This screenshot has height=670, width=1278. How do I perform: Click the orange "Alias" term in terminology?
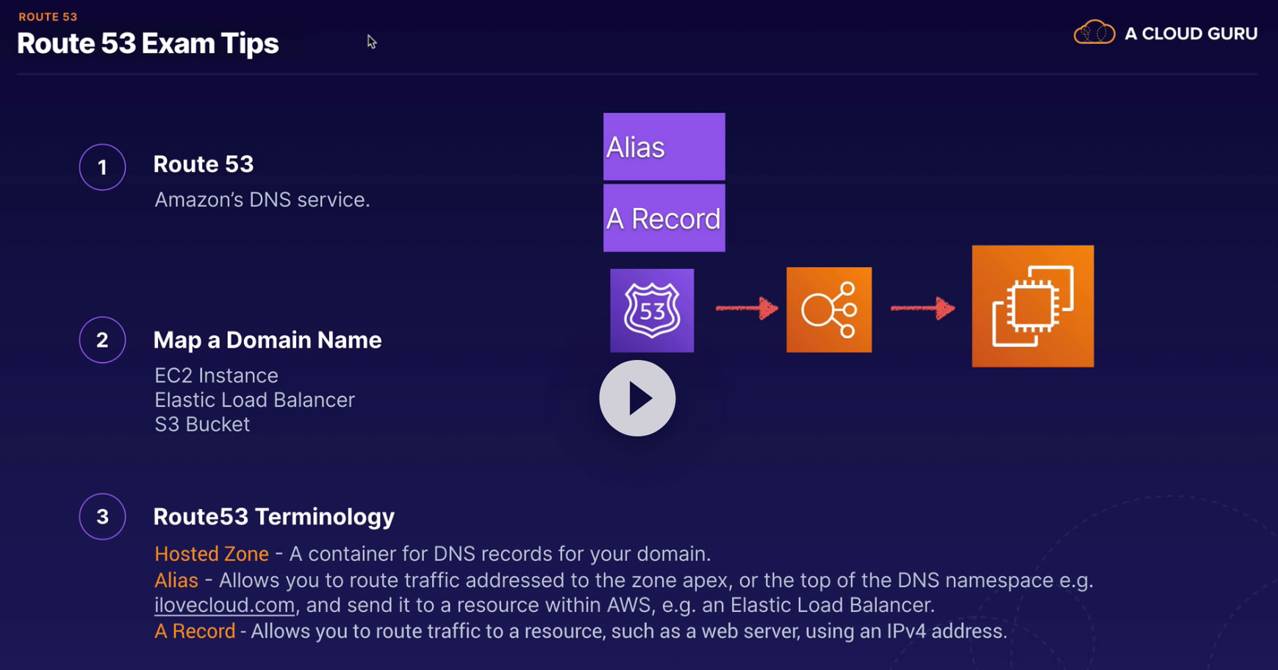[x=176, y=580]
